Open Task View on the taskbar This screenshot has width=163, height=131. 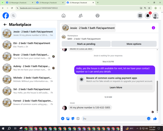point(15,128)
